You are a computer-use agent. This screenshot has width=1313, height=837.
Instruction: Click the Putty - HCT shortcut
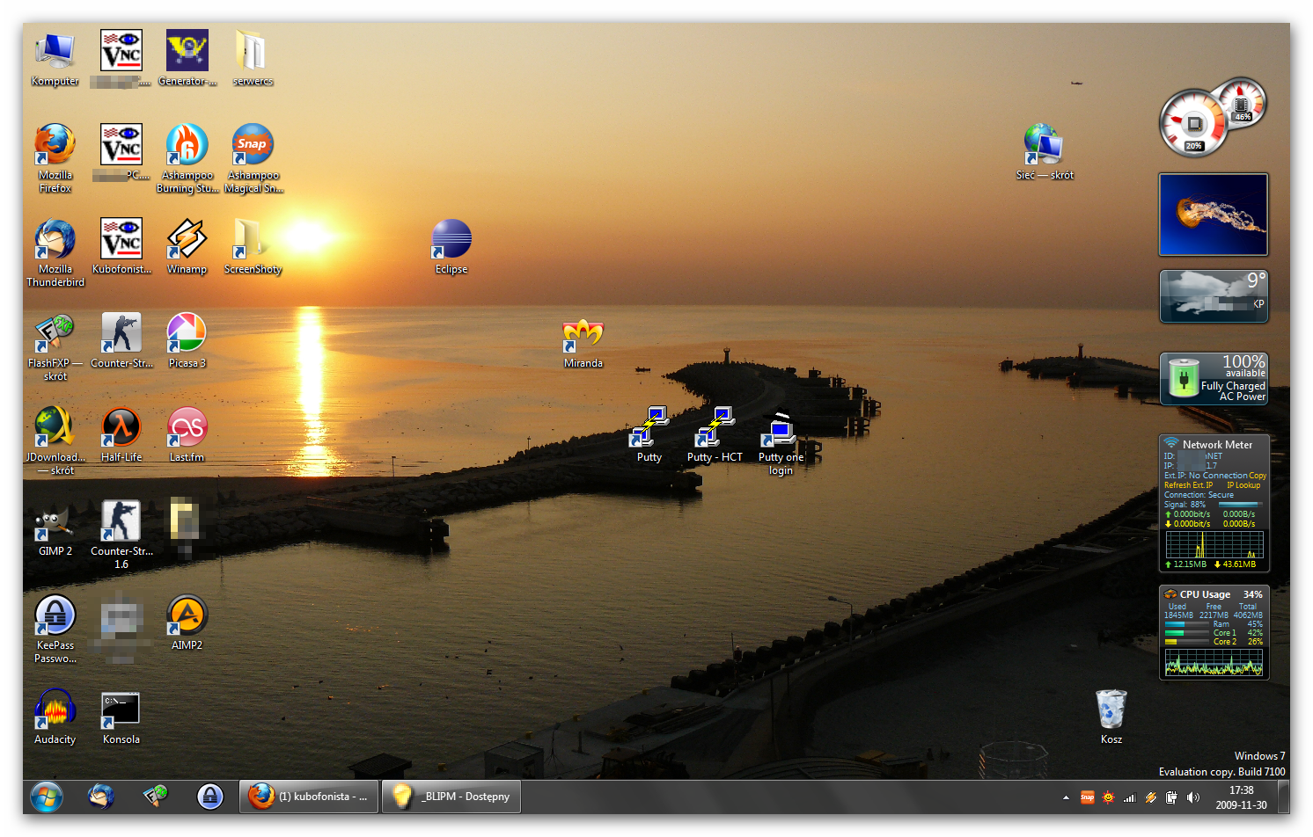coord(714,428)
